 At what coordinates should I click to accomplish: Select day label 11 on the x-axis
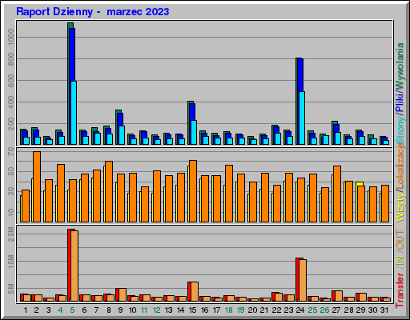[x=144, y=310]
